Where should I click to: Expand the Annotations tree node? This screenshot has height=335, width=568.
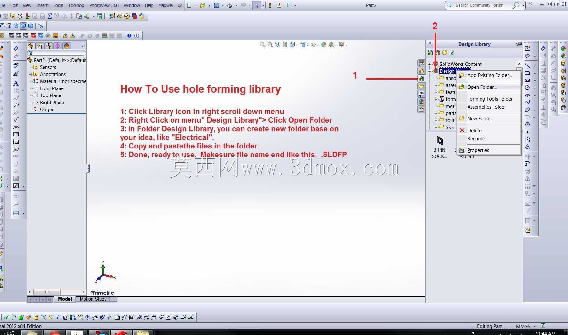pyautogui.click(x=30, y=74)
